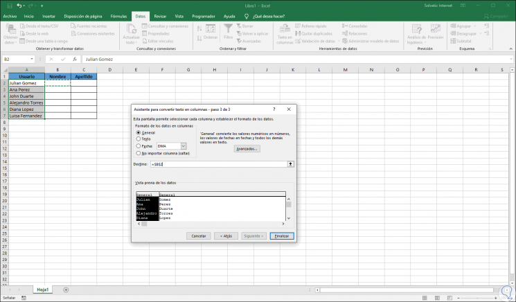
Task: Open the Fecha DMA format dropdown
Action: 184,146
